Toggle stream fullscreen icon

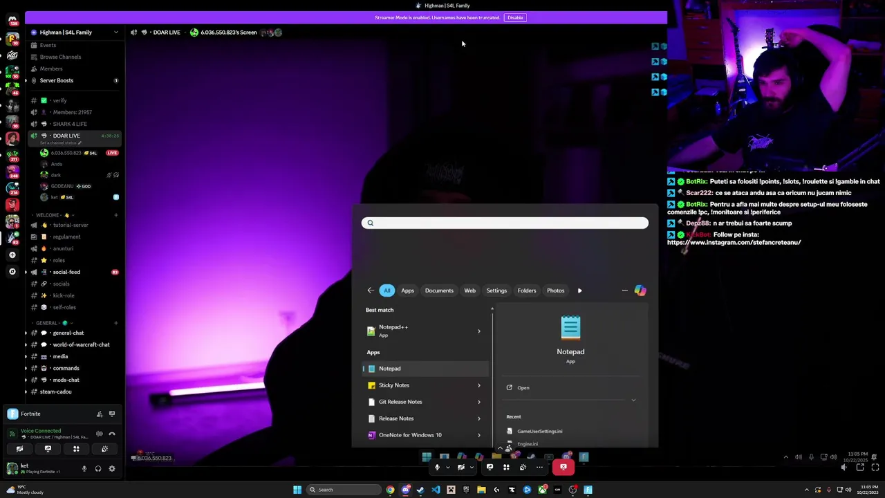coord(875,468)
